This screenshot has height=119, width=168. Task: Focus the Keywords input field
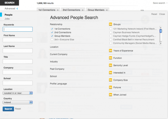coord(18,29)
